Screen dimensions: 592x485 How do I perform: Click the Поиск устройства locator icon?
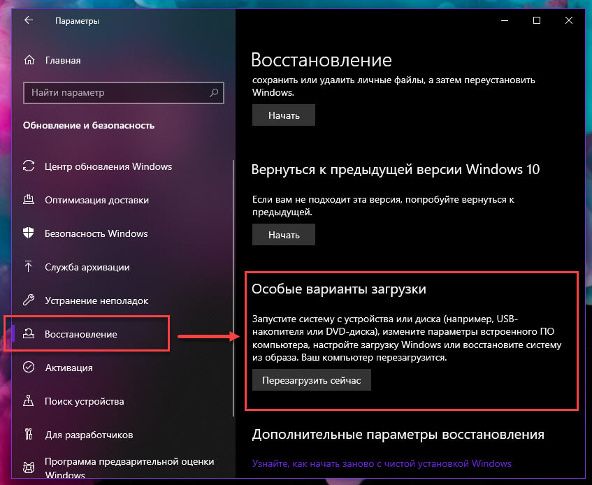pyautogui.click(x=29, y=401)
